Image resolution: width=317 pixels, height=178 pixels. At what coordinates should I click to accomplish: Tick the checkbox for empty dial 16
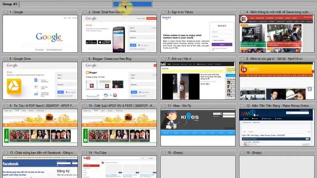click(242, 153)
